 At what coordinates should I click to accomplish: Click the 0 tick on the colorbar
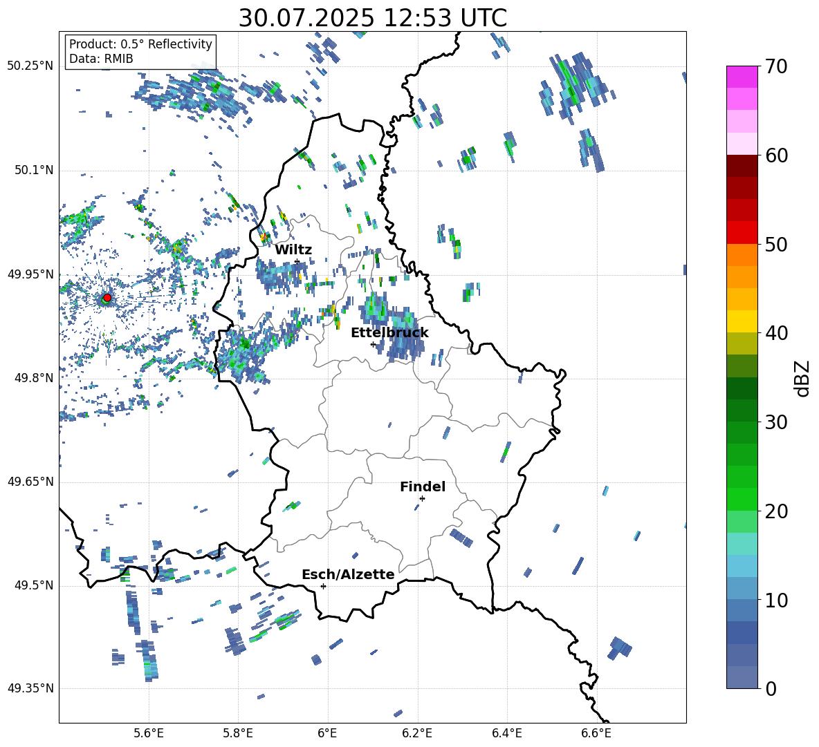[x=771, y=688]
